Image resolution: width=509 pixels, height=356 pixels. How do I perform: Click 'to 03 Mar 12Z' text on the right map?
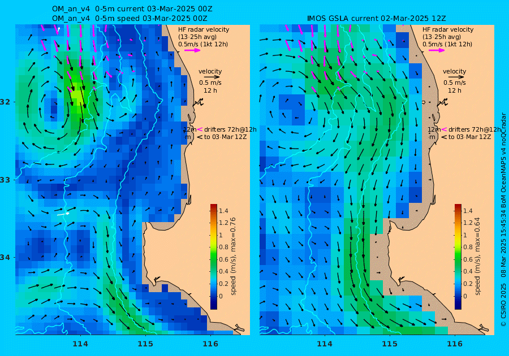(469, 137)
